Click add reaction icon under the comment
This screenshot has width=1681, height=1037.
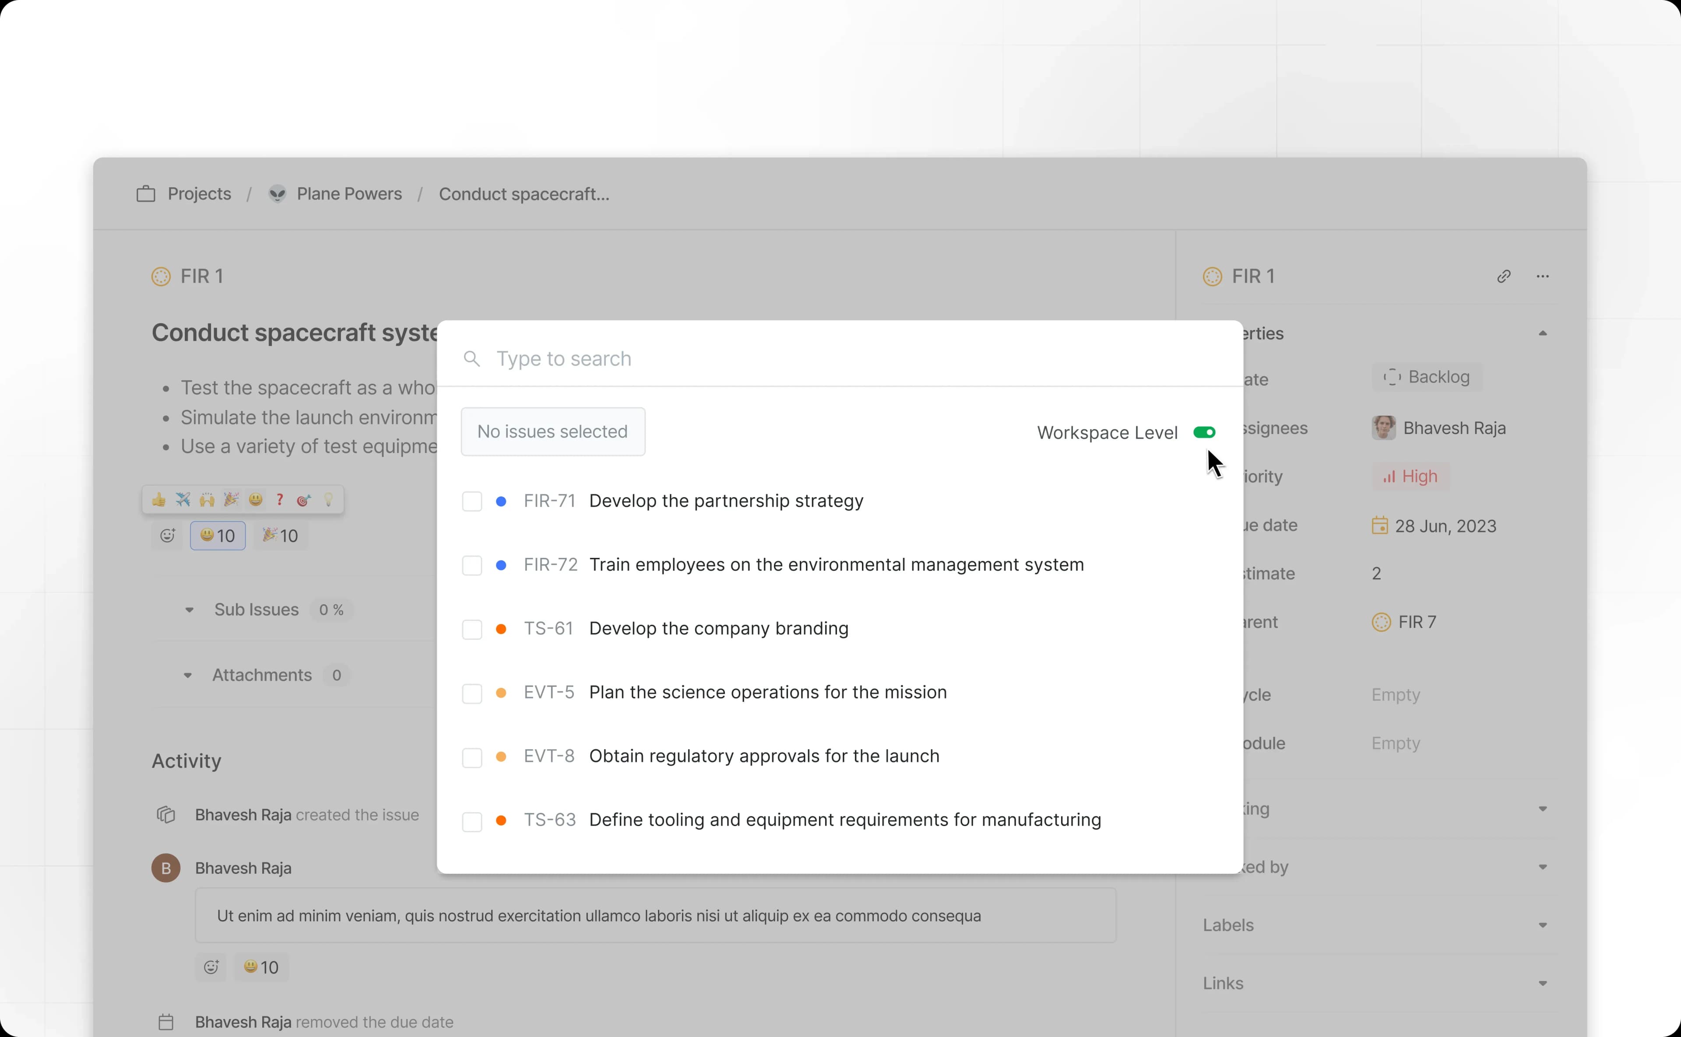pyautogui.click(x=211, y=967)
